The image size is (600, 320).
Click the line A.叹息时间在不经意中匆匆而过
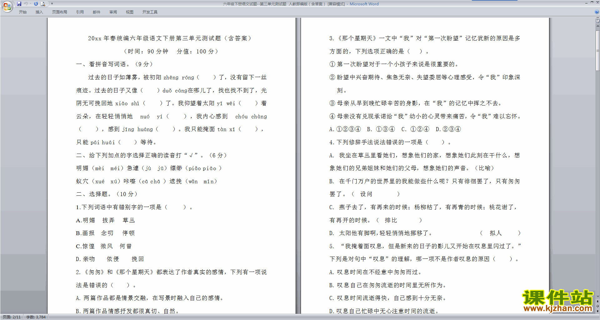376,272
